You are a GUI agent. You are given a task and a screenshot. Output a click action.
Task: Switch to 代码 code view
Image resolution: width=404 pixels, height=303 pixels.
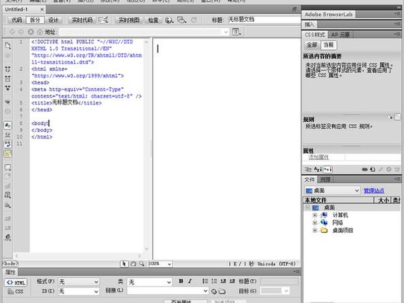point(17,20)
